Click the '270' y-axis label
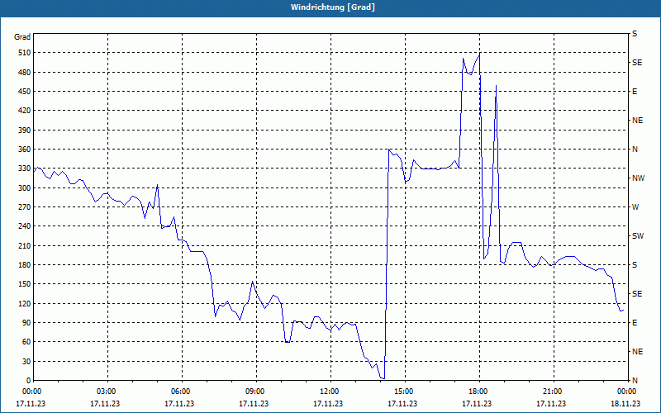661x413 pixels. tap(25, 207)
